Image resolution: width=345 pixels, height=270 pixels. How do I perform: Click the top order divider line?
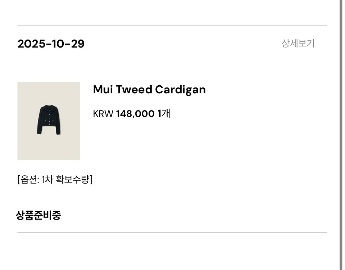172,25
